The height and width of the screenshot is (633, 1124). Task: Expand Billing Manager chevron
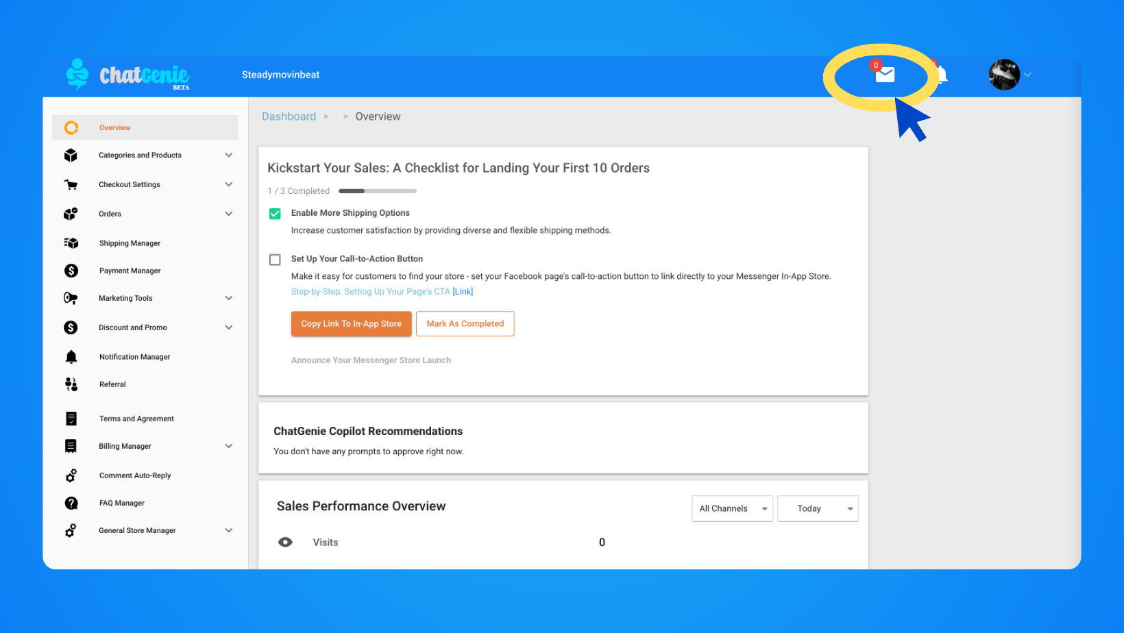click(229, 446)
